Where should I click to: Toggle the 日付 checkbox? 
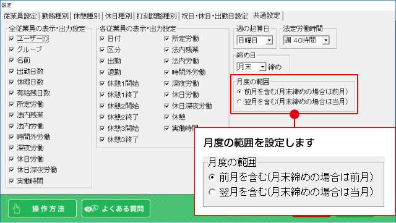[x=102, y=38]
